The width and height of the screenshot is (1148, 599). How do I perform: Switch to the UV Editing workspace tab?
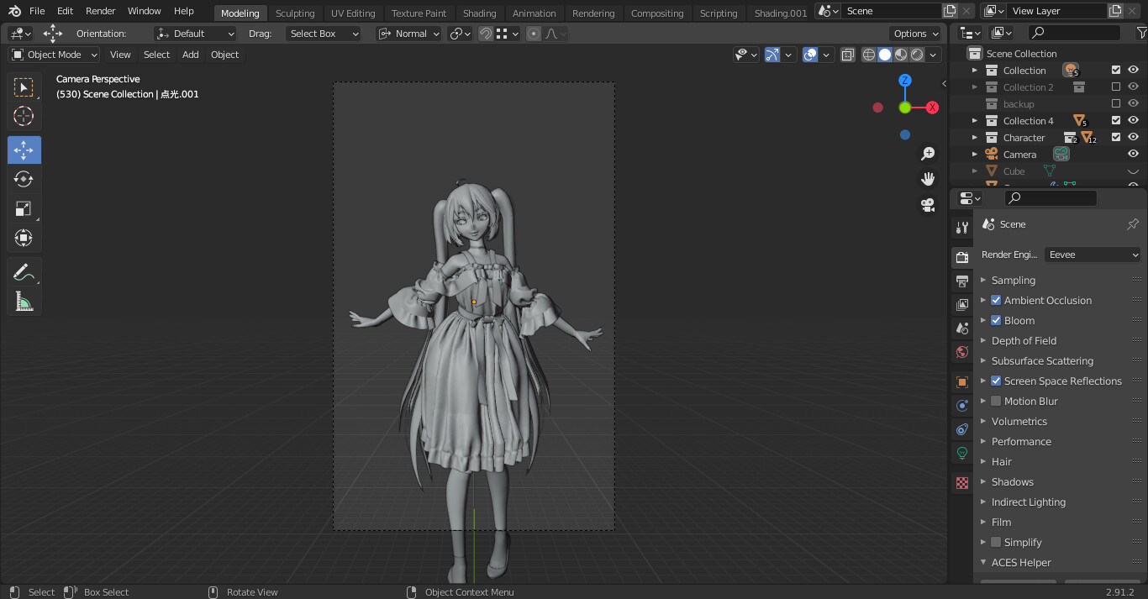click(x=353, y=13)
